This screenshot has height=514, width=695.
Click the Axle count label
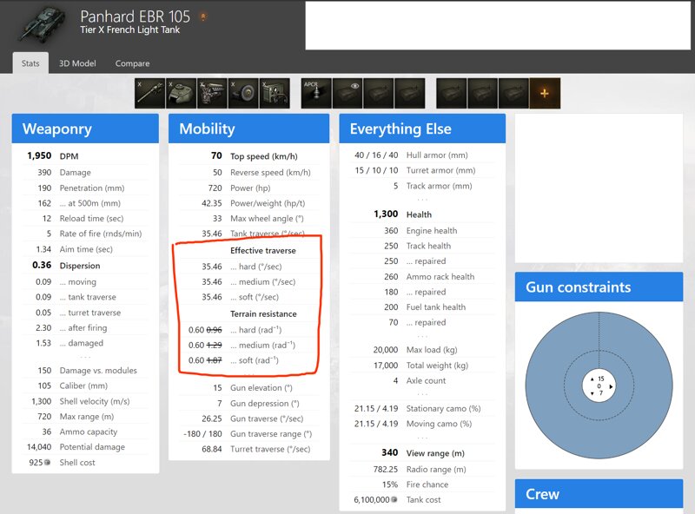coord(426,380)
